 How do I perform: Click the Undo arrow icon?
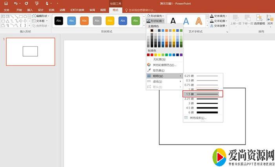[15, 3]
